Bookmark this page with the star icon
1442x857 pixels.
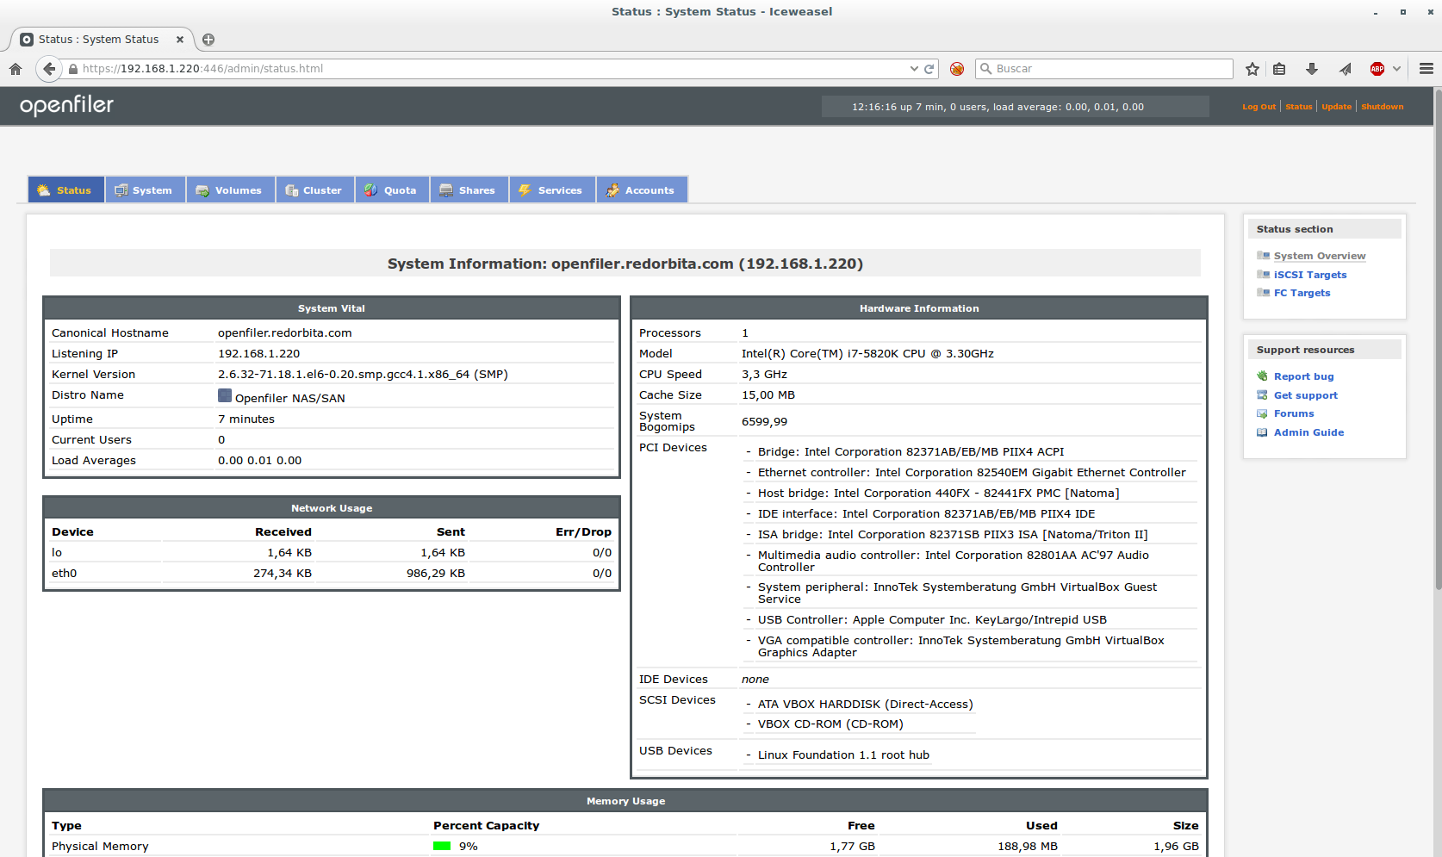coord(1252,69)
